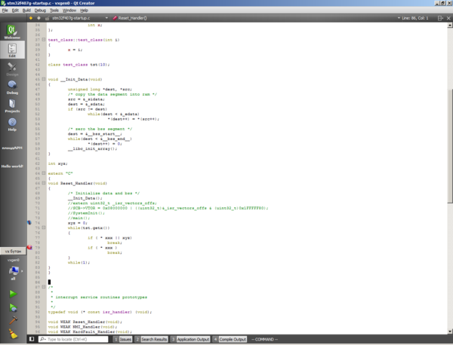The image size is (453, 345).
Task: Collapse __Init_Data function fold on line 45
Action: [44, 79]
